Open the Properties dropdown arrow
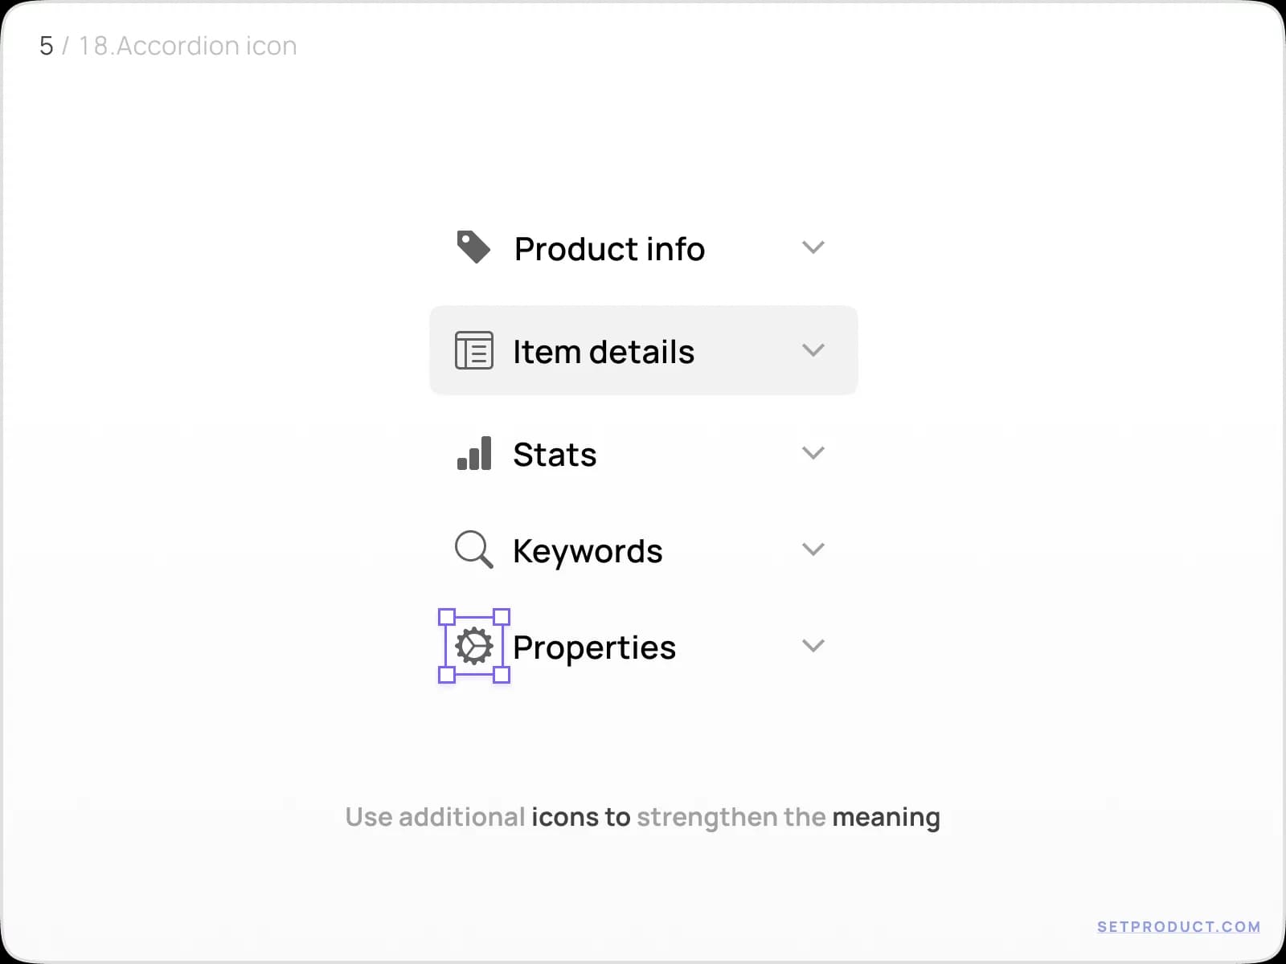Image resolution: width=1286 pixels, height=964 pixels. coord(813,646)
